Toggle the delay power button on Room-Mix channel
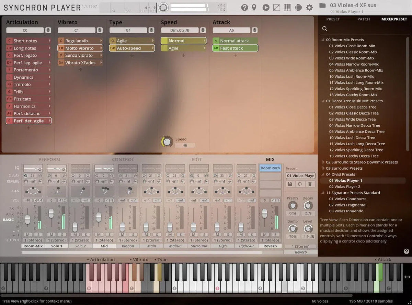 [x=26, y=176]
